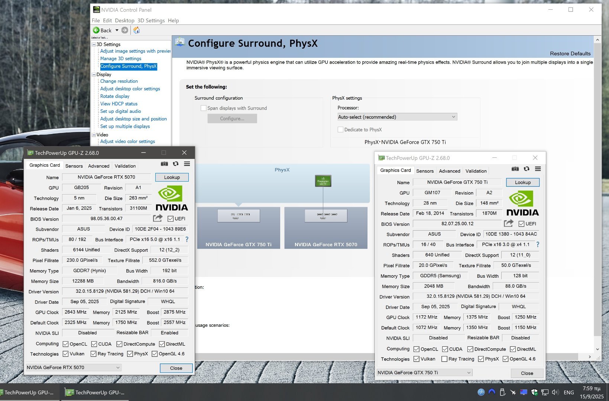The width and height of the screenshot is (609, 401).
Task: Open Manage 3D settings in the task tree
Action: 121,59
